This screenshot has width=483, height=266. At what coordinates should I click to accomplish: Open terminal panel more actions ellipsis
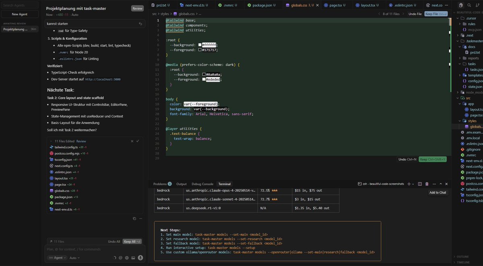pos(433,184)
